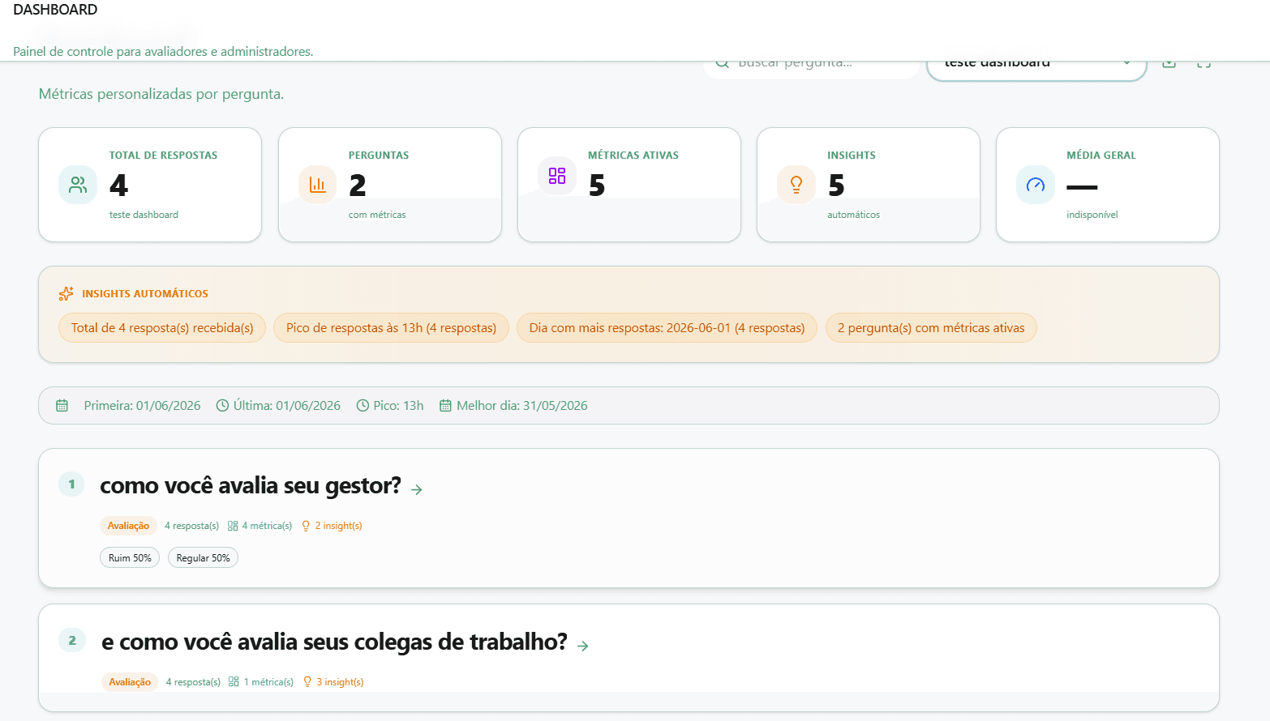Click the 'com métricas' label in Perguntas card

click(x=377, y=215)
